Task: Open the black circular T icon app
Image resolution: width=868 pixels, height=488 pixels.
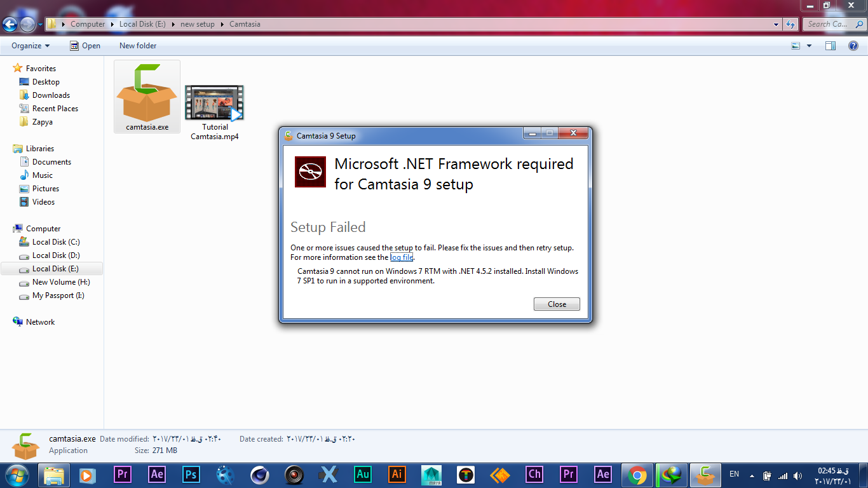Action: click(x=466, y=475)
